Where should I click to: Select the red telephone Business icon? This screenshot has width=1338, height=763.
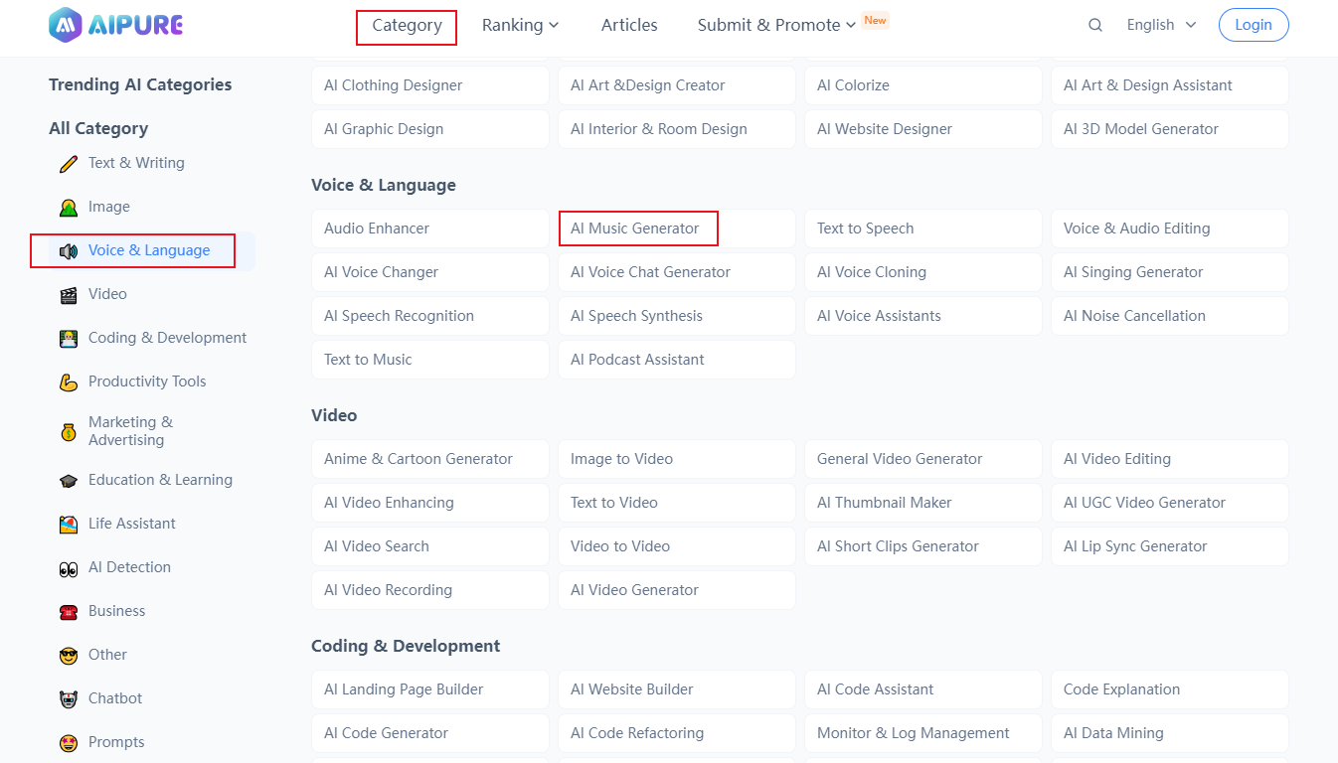click(69, 611)
